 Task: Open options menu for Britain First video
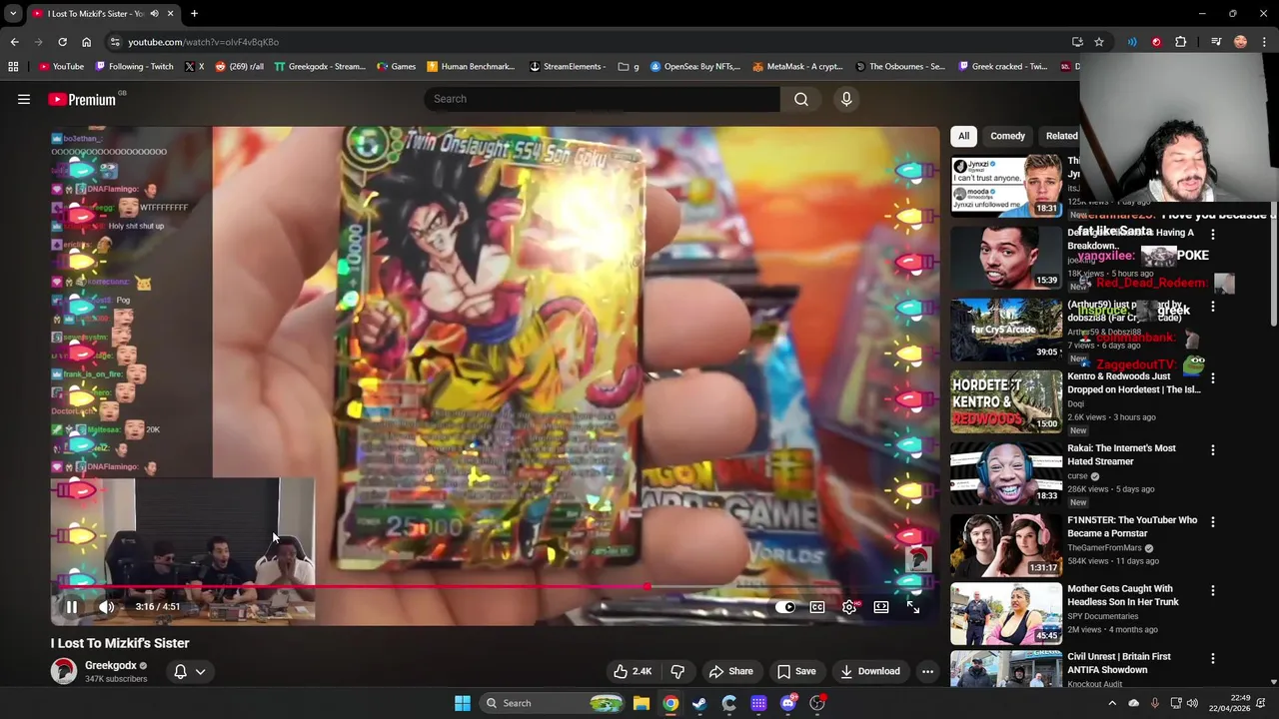(x=1213, y=658)
